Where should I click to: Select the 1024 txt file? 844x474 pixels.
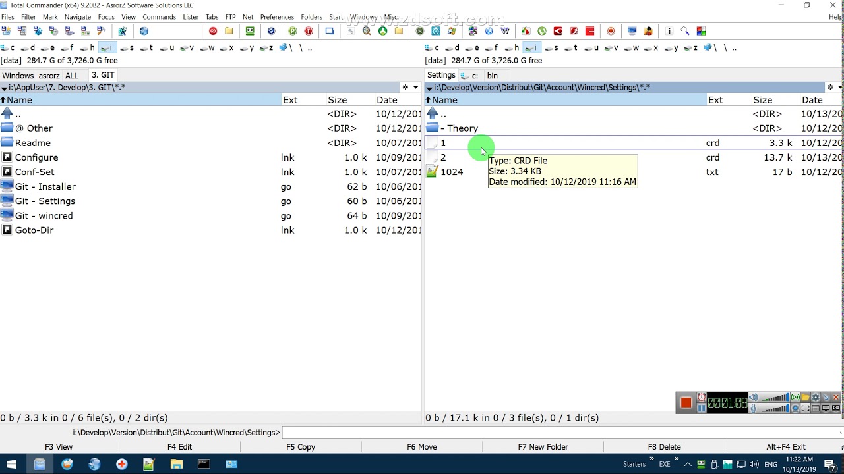pyautogui.click(x=452, y=172)
